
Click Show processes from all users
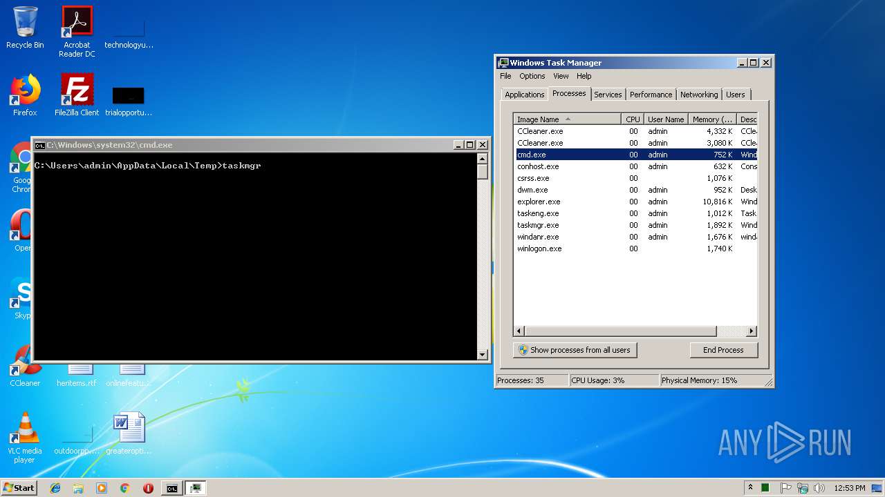pyautogui.click(x=575, y=350)
